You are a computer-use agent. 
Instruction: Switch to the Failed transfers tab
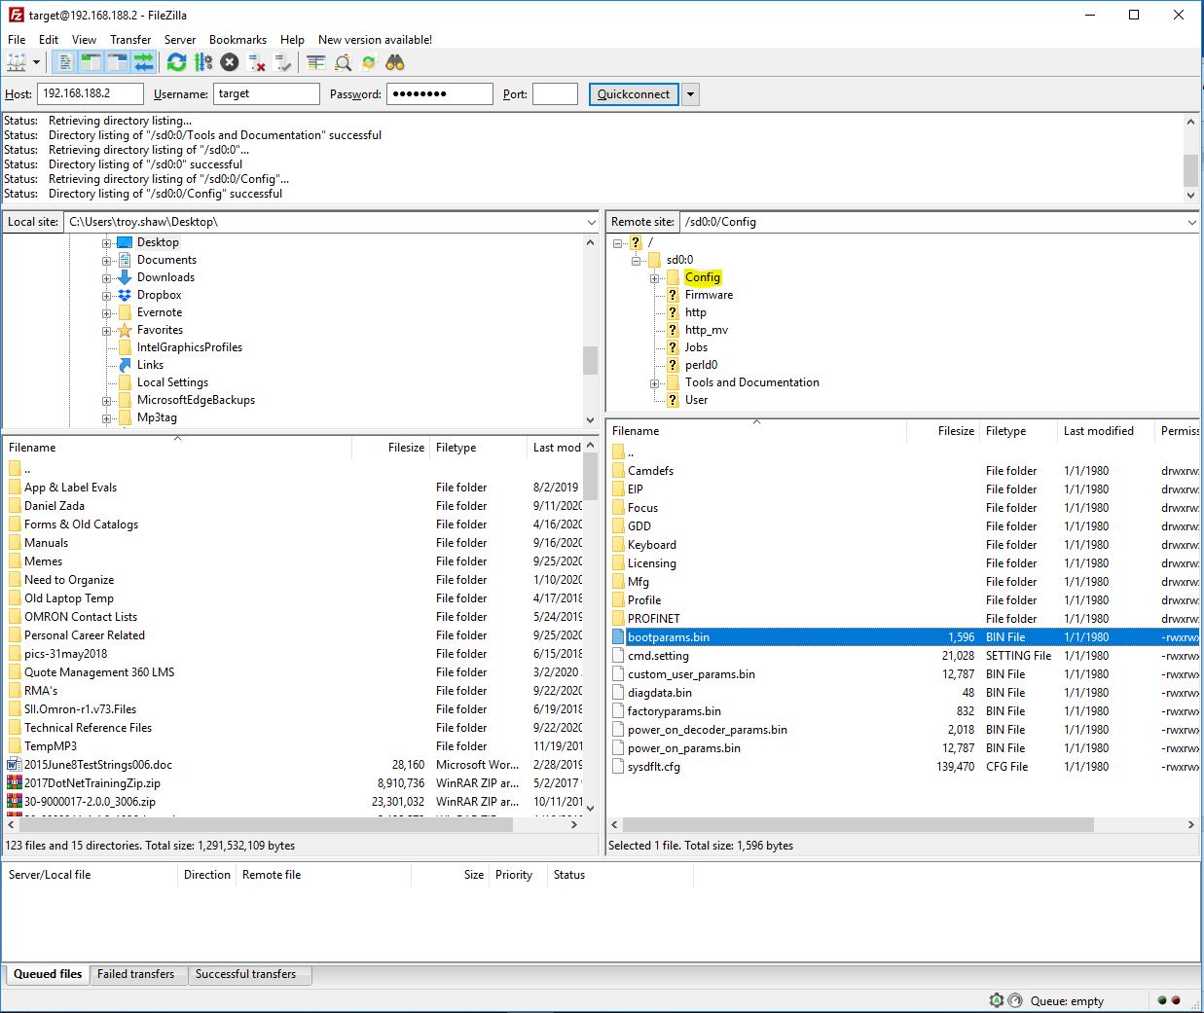pyautogui.click(x=136, y=974)
